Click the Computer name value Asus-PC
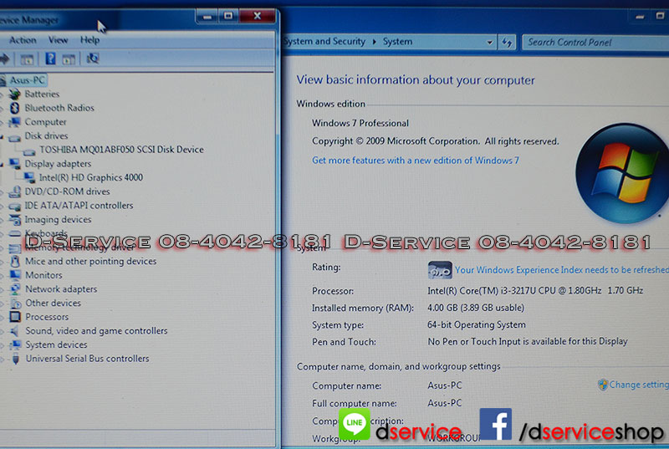Image resolution: width=669 pixels, height=449 pixels. (445, 385)
